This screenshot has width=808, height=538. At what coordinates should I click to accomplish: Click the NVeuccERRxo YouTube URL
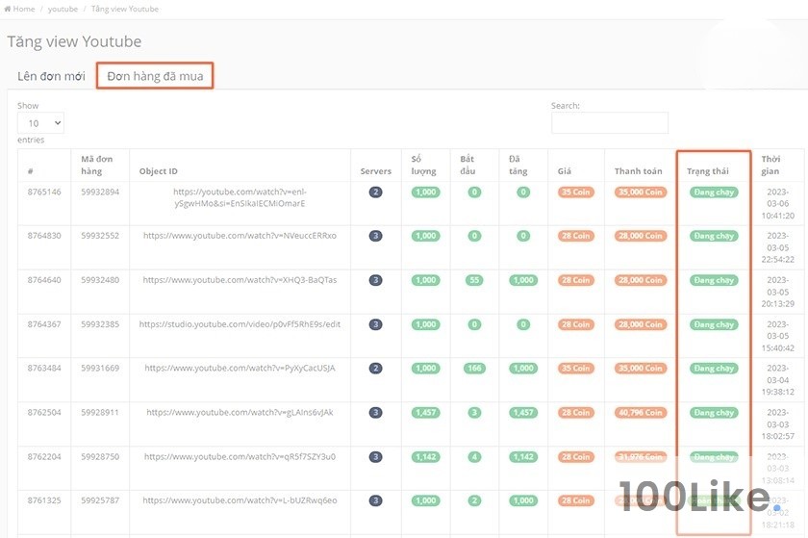click(240, 236)
